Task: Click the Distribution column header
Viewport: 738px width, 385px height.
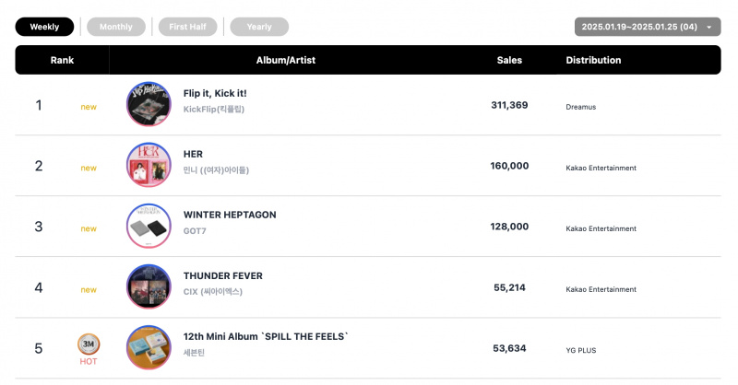Action: (x=593, y=60)
